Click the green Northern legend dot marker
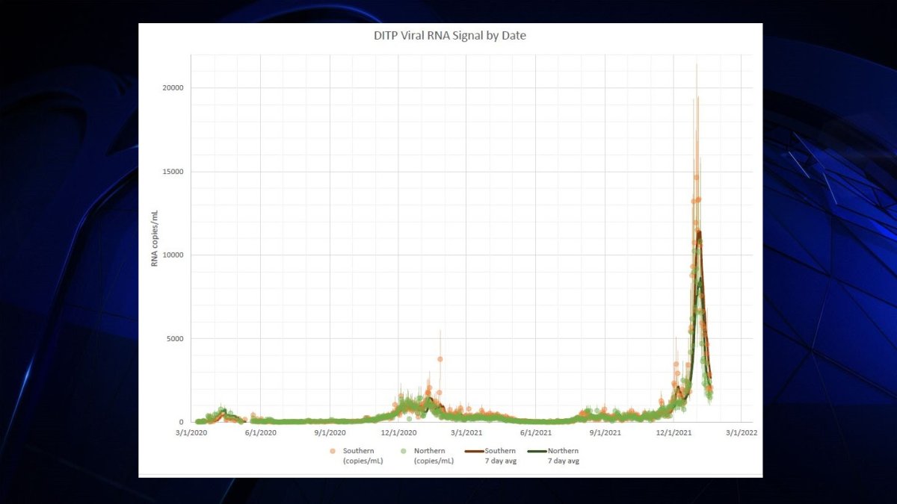 click(x=403, y=452)
